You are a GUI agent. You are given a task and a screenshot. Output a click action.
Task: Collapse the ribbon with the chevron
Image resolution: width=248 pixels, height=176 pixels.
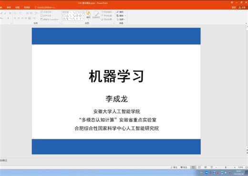[246, 23]
